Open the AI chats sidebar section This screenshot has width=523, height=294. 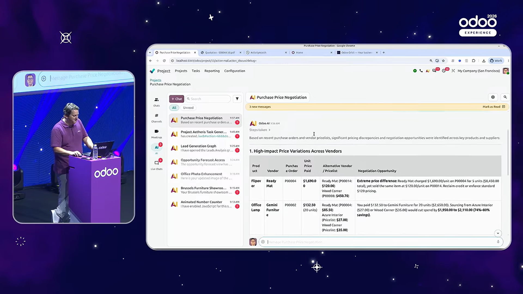pos(156,148)
